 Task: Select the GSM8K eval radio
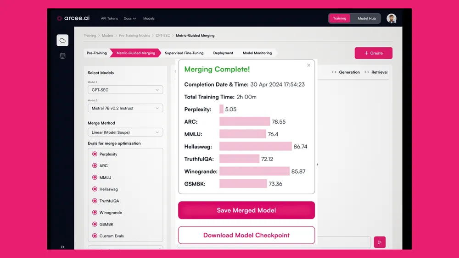tap(95, 224)
